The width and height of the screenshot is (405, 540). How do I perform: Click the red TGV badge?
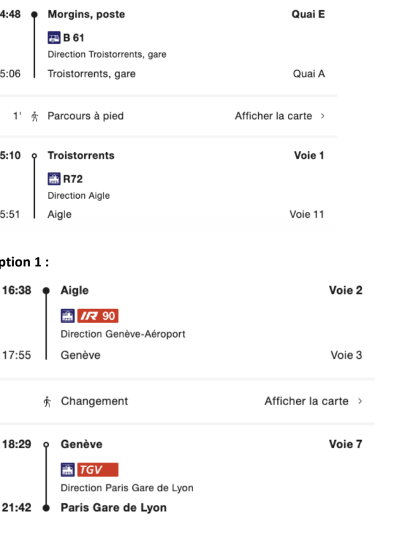tap(98, 470)
